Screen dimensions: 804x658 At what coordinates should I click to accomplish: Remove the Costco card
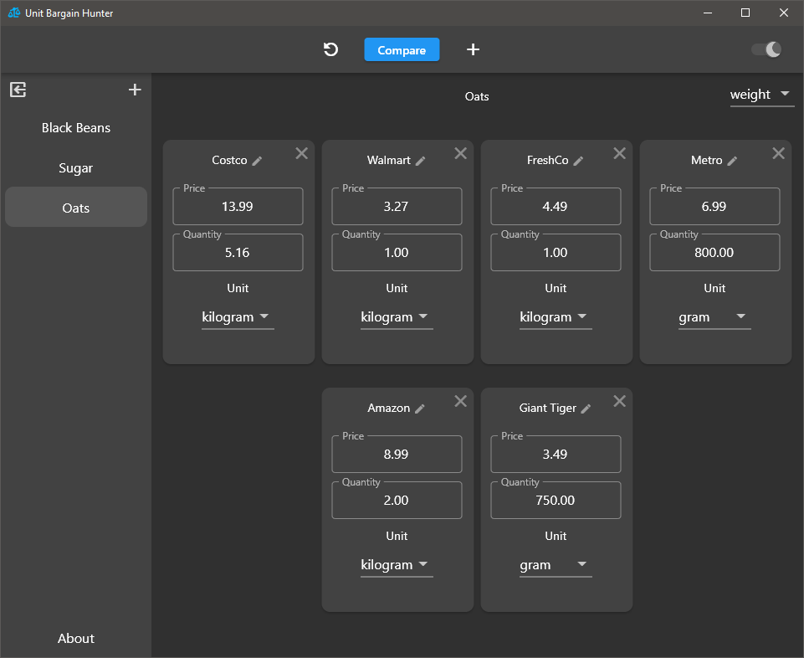click(301, 153)
